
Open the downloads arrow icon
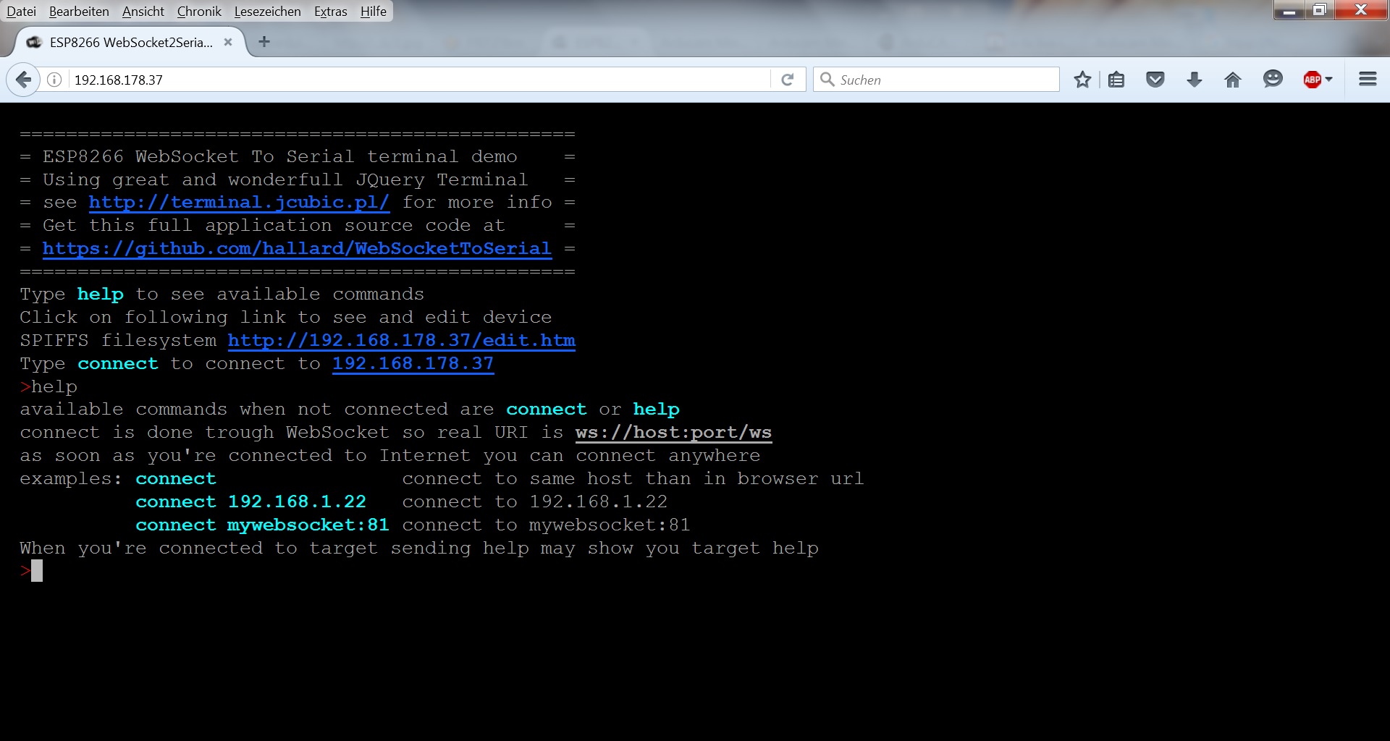tap(1195, 80)
